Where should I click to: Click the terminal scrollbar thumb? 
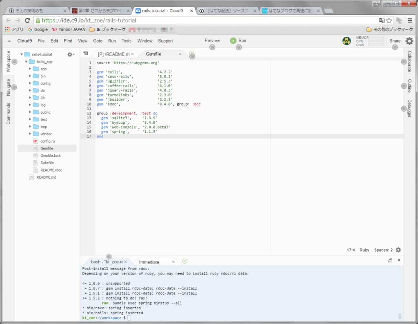coord(400,316)
